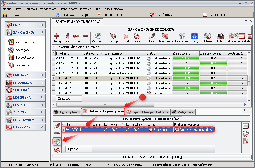Collapse the ZAMÓWIENIA sidebar section
This screenshot has height=168, width=255.
42,32
